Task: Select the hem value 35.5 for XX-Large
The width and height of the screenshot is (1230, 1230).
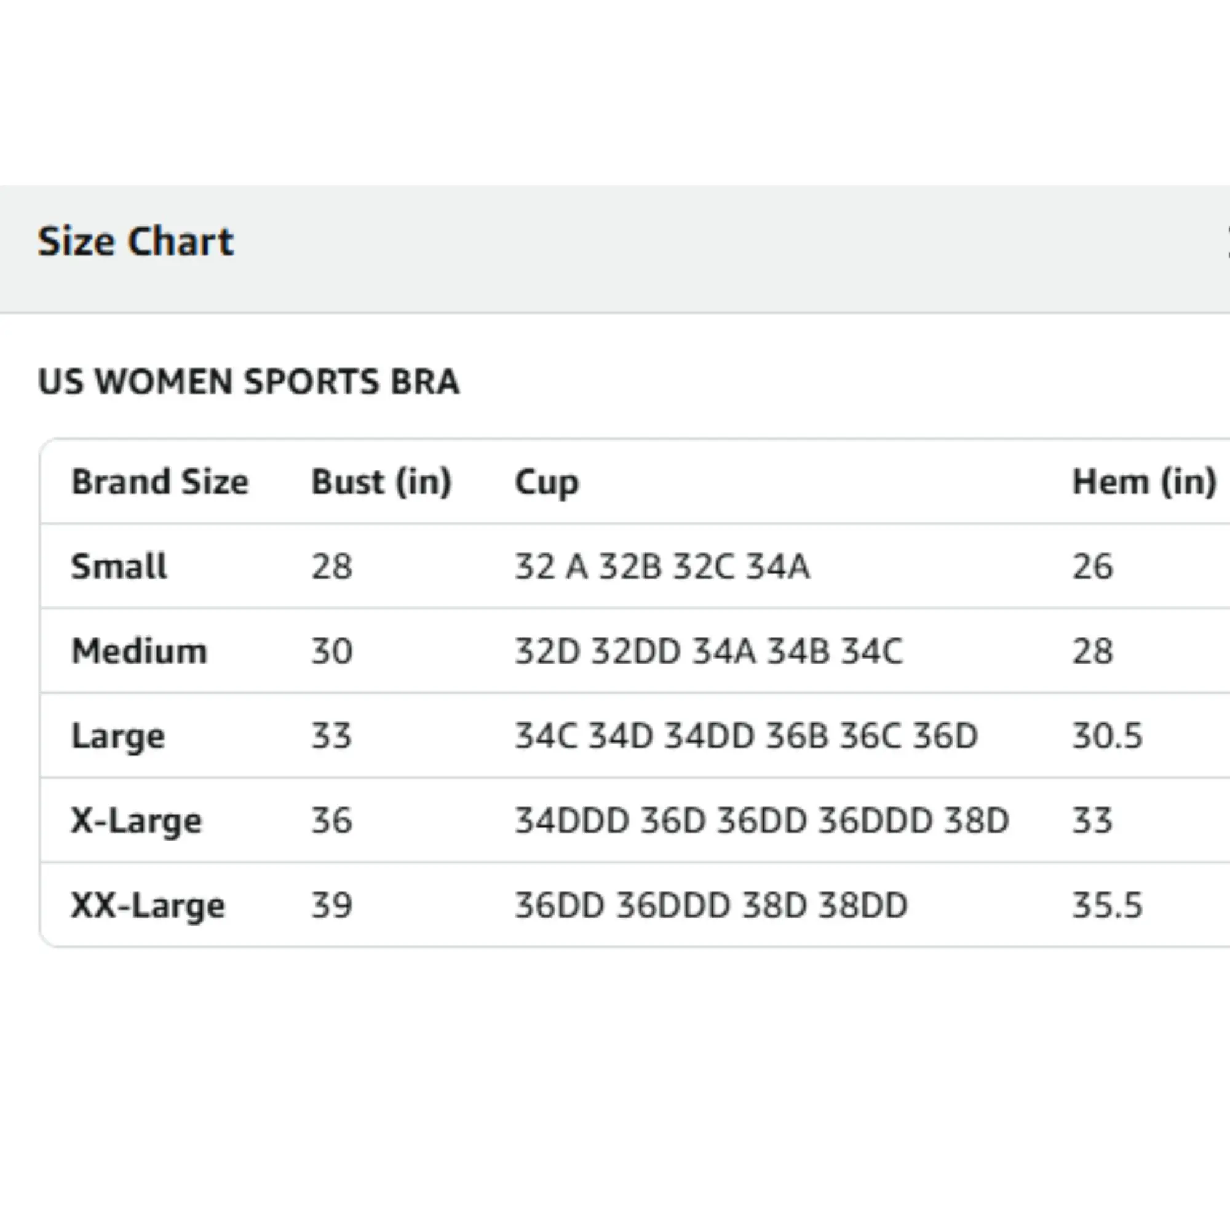Action: 1107,905
